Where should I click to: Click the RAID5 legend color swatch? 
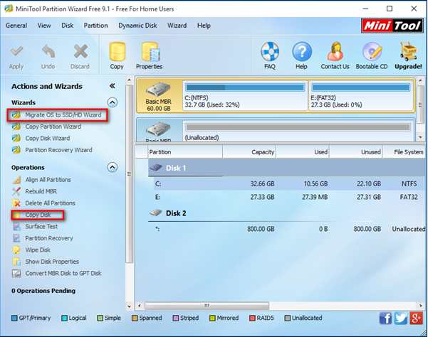[252, 319]
